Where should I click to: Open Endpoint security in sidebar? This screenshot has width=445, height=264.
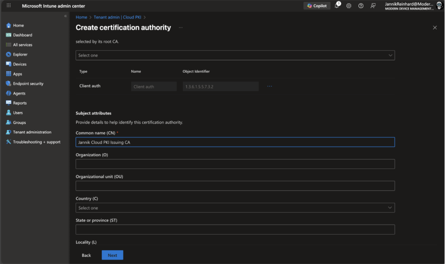(28, 84)
